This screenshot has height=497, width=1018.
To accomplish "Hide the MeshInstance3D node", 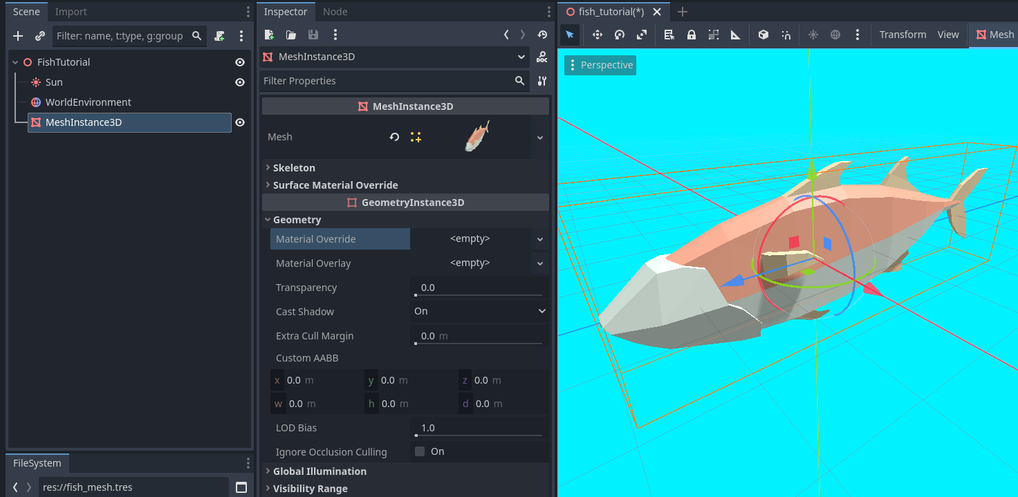I will tap(240, 122).
